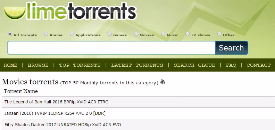Screen dimensions: 275x130
Task: Open the RSS feed icon beside Movies torrents
Action: (x=162, y=82)
